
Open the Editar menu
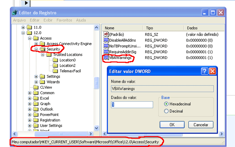35,20
